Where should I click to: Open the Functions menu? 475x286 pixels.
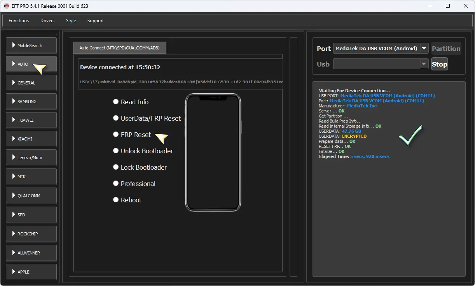(x=19, y=21)
